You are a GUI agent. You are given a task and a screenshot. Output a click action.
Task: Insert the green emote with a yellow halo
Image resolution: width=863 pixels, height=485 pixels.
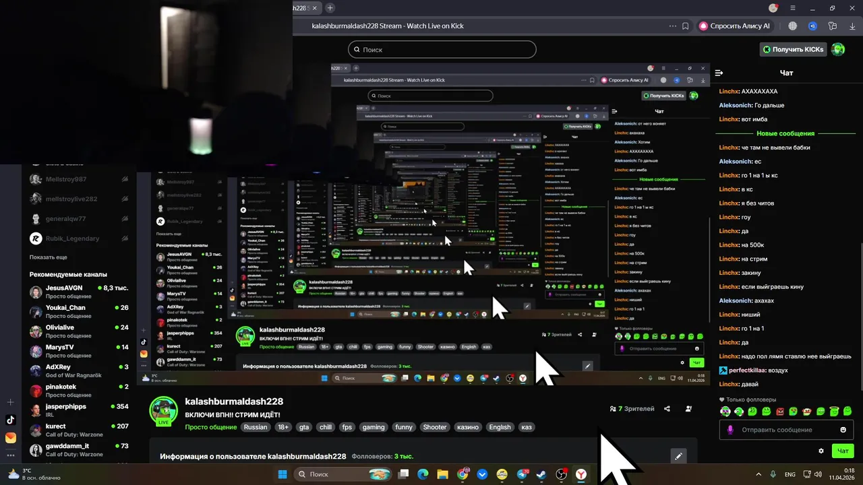[x=835, y=412]
